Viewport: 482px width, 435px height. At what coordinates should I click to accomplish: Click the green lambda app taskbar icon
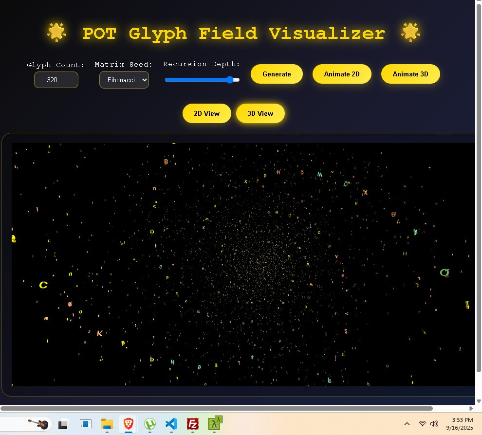[215, 424]
